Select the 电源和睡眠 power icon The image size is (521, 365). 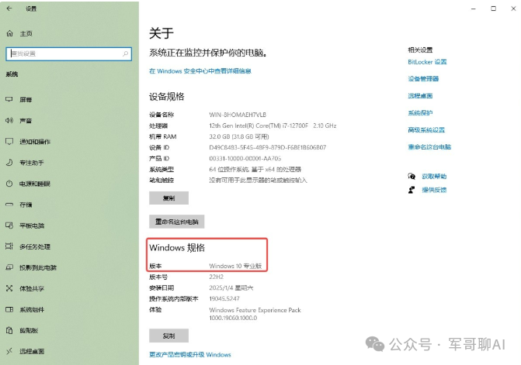(9, 184)
